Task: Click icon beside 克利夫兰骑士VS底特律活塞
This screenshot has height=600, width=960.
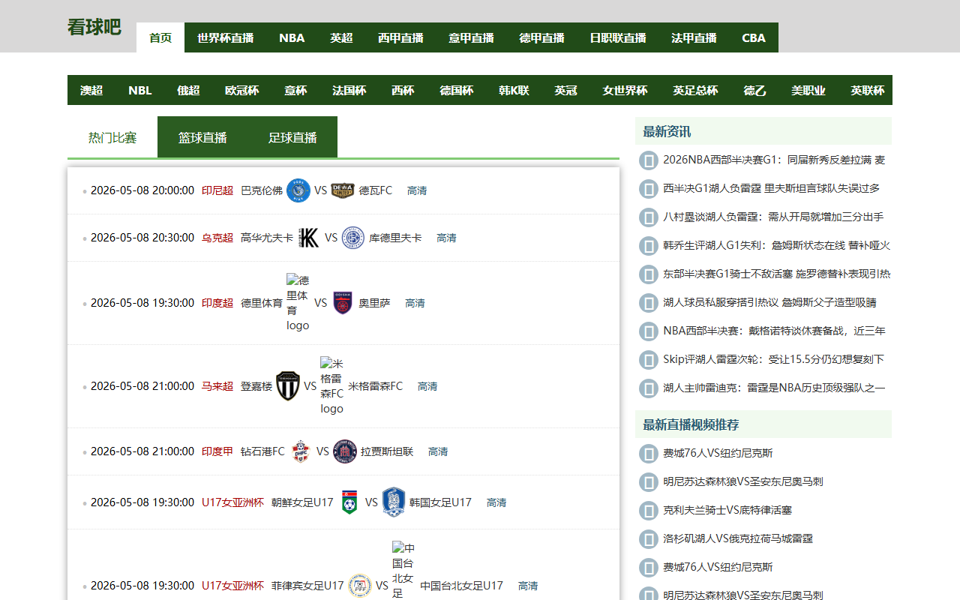Action: click(x=649, y=511)
